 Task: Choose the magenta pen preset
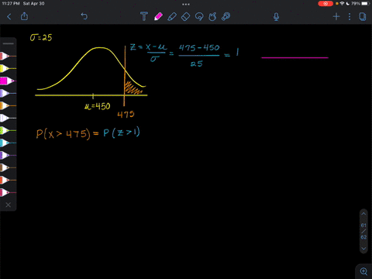8,81
